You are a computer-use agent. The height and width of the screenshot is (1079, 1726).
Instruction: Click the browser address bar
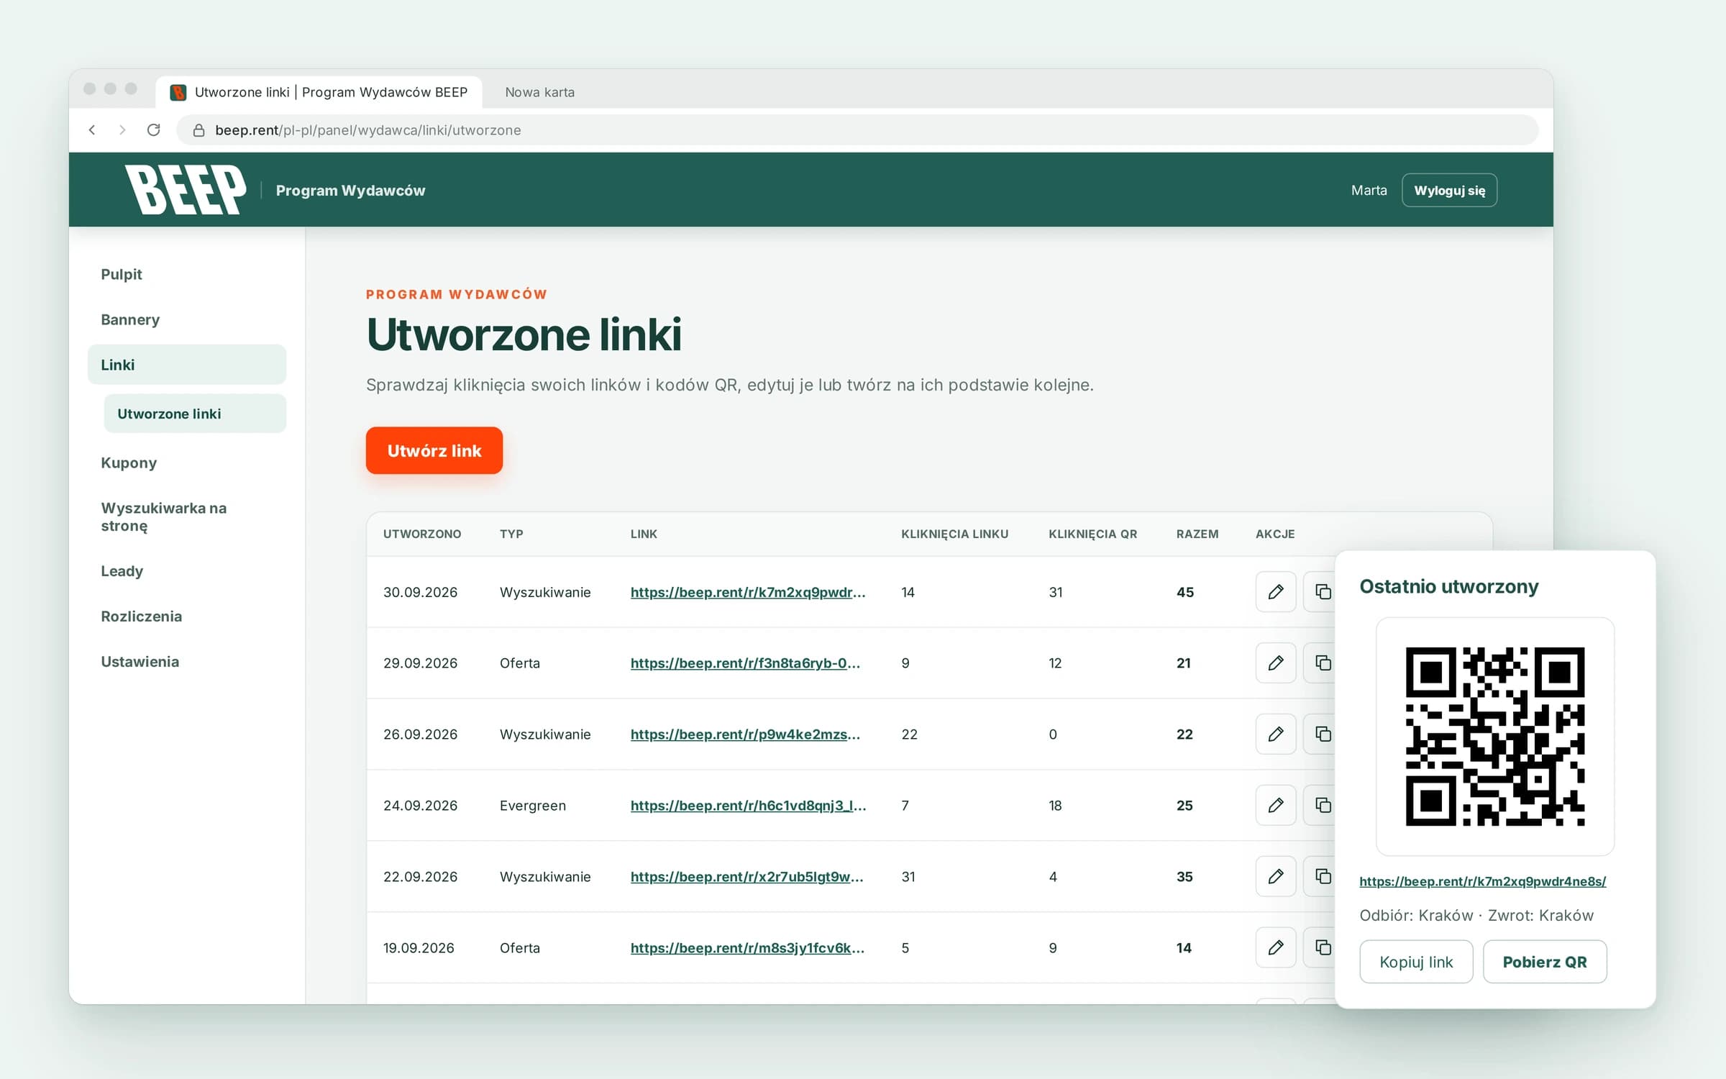pyautogui.click(x=857, y=130)
